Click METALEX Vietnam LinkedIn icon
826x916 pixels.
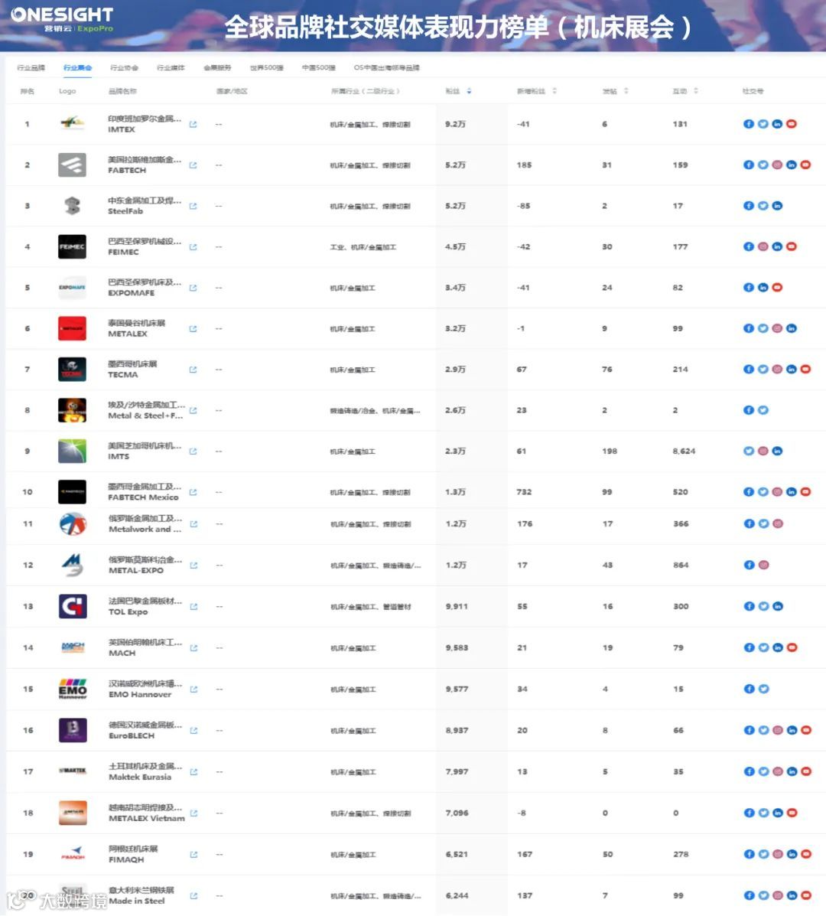(x=778, y=813)
